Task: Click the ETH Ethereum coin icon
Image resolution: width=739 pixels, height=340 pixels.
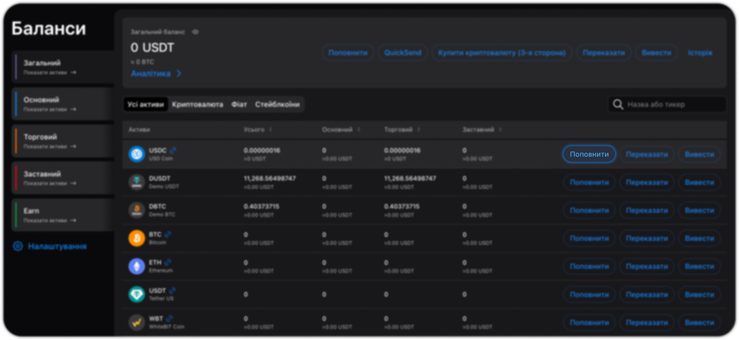Action: coord(137,267)
